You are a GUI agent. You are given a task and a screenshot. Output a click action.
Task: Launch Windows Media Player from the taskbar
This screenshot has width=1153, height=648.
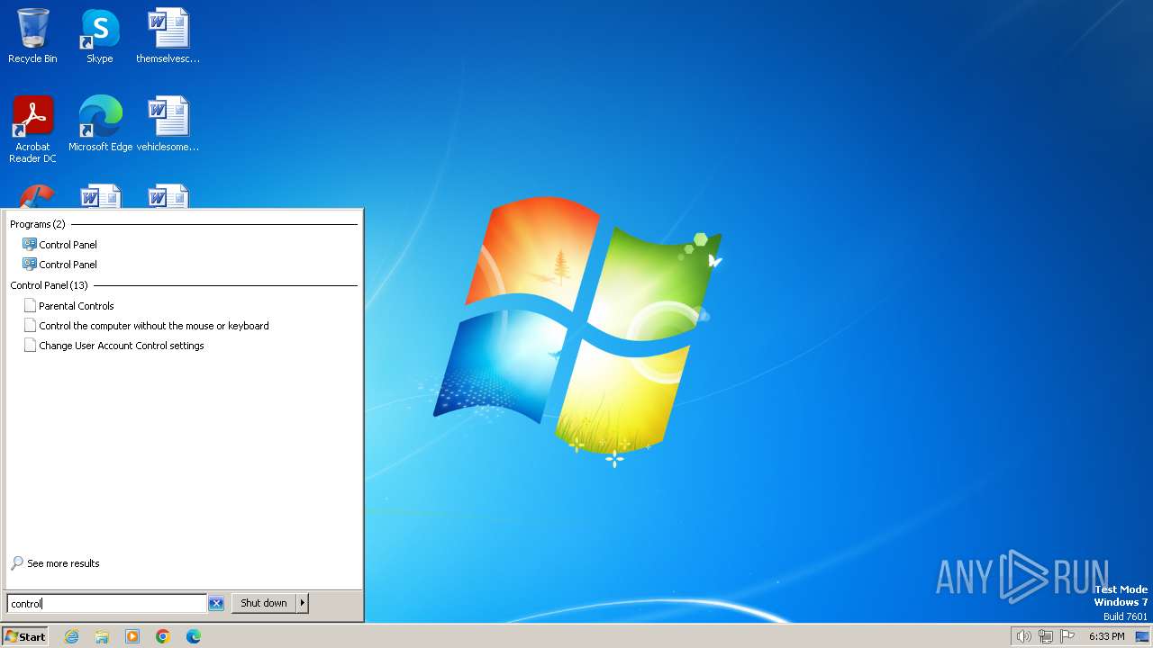tap(132, 636)
